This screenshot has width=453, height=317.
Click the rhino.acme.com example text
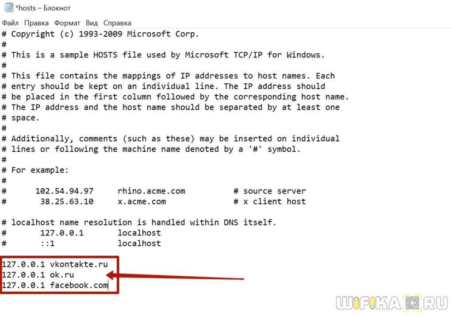pos(151,191)
